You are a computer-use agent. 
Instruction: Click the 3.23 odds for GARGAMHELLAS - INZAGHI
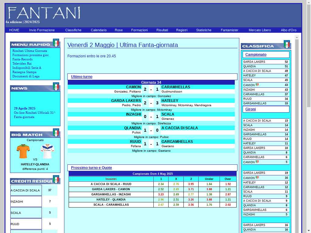(161, 194)
